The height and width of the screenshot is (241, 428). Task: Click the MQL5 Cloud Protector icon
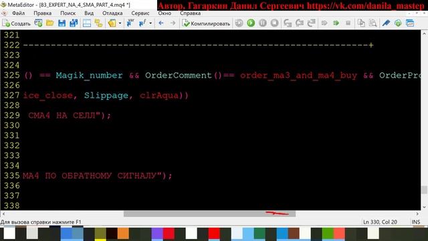[x=398, y=23]
